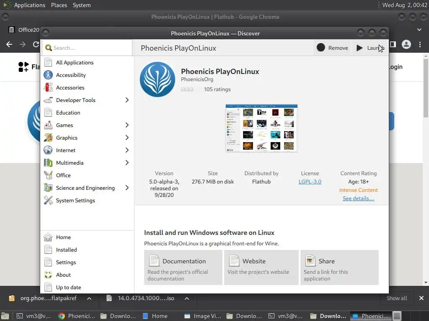Remove Phoenicis PlayOnLinux

332,48
